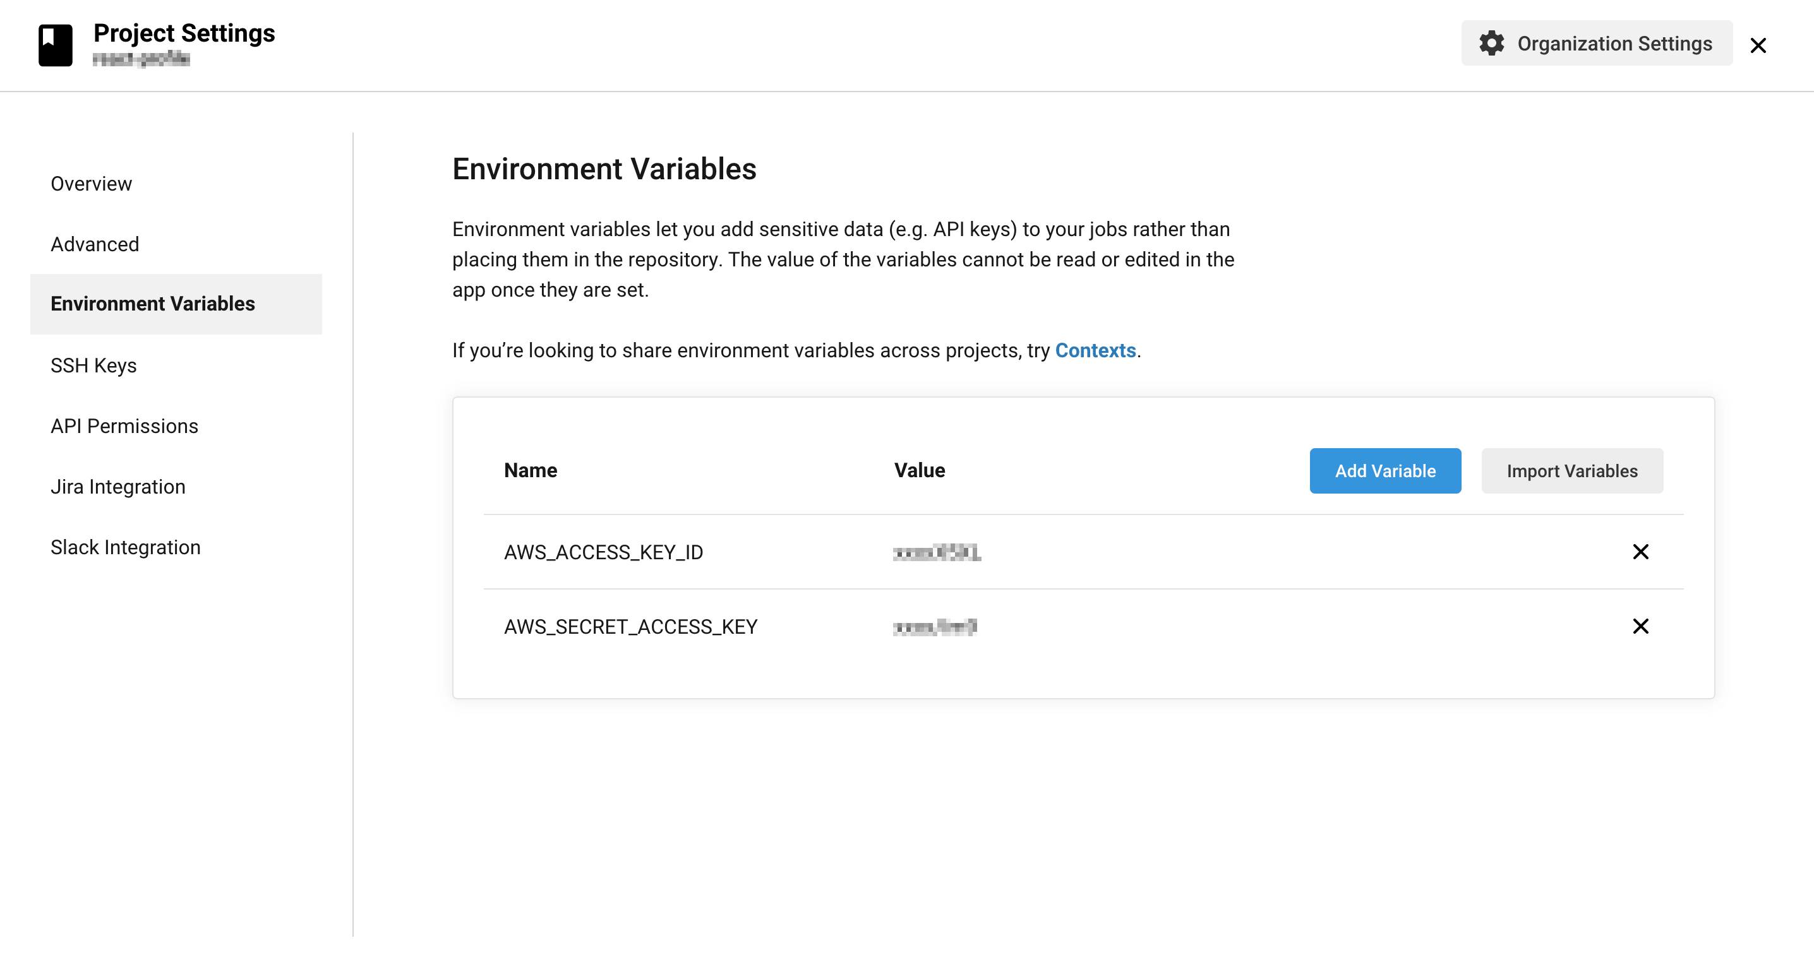Go to Advanced settings

(x=94, y=244)
